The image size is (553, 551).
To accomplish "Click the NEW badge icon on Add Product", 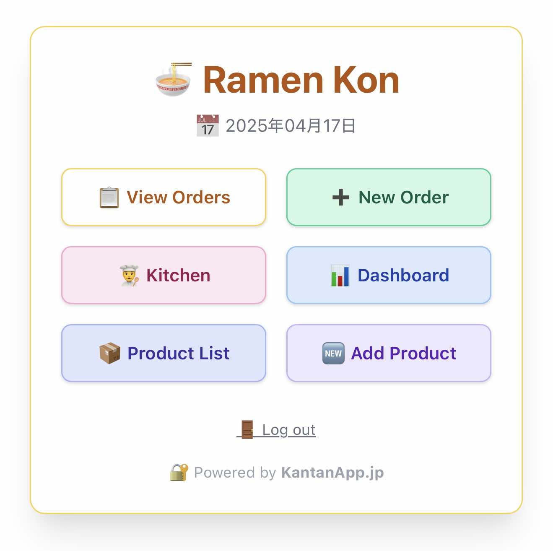I will [x=333, y=353].
